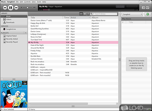This screenshot has height=111, width=152.
Task: Sort by Title column header
Action: (x=45, y=18)
